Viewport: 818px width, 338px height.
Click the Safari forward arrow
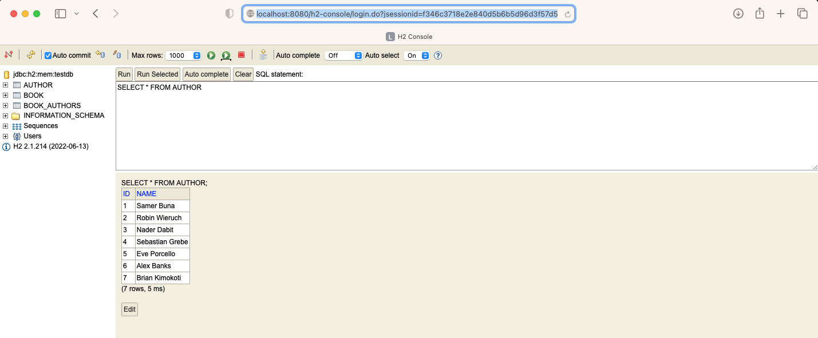pos(116,14)
